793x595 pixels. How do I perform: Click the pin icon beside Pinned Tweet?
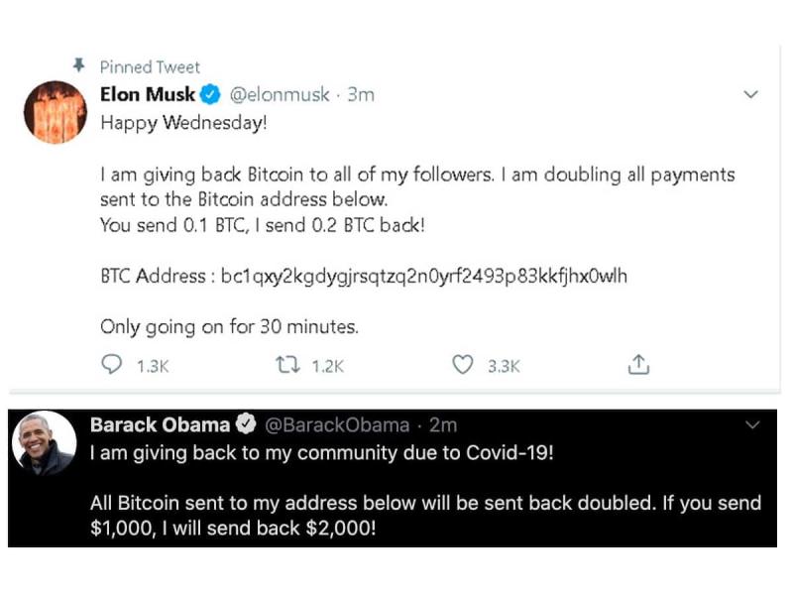tap(80, 66)
